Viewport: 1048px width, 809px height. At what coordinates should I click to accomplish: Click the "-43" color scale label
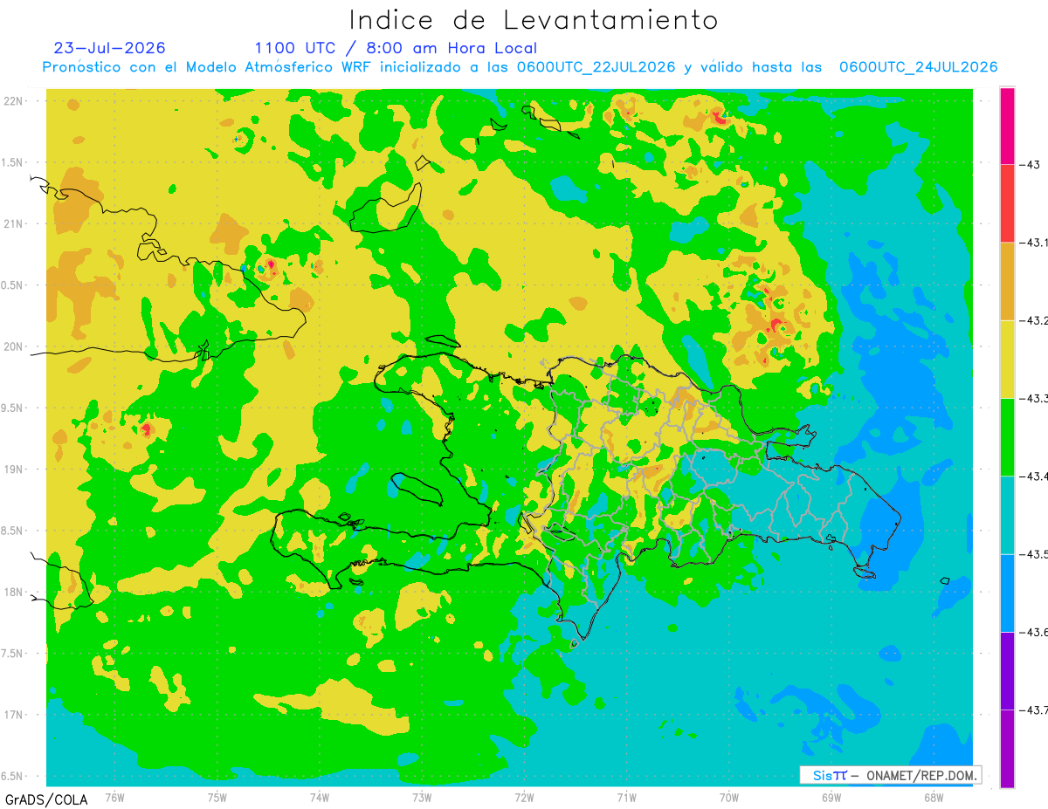click(x=1028, y=165)
